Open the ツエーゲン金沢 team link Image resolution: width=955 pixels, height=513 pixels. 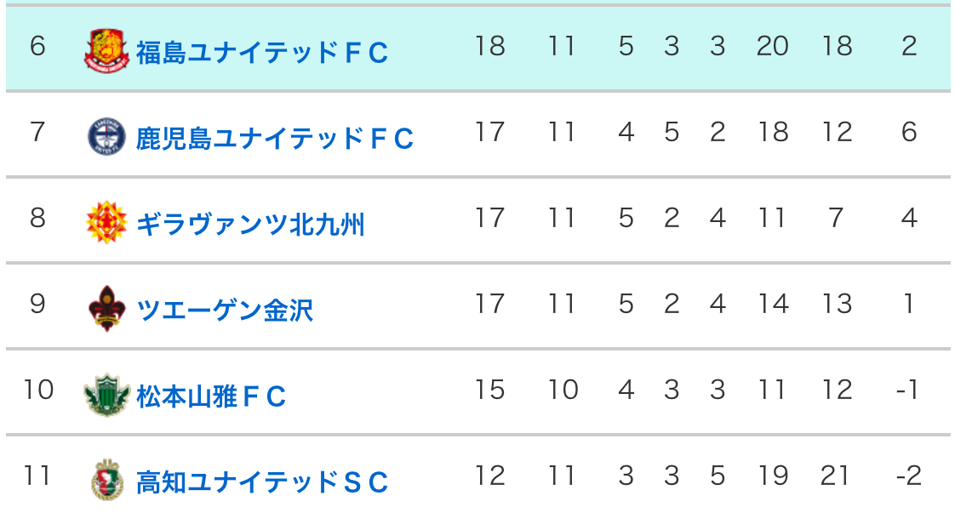[224, 310]
